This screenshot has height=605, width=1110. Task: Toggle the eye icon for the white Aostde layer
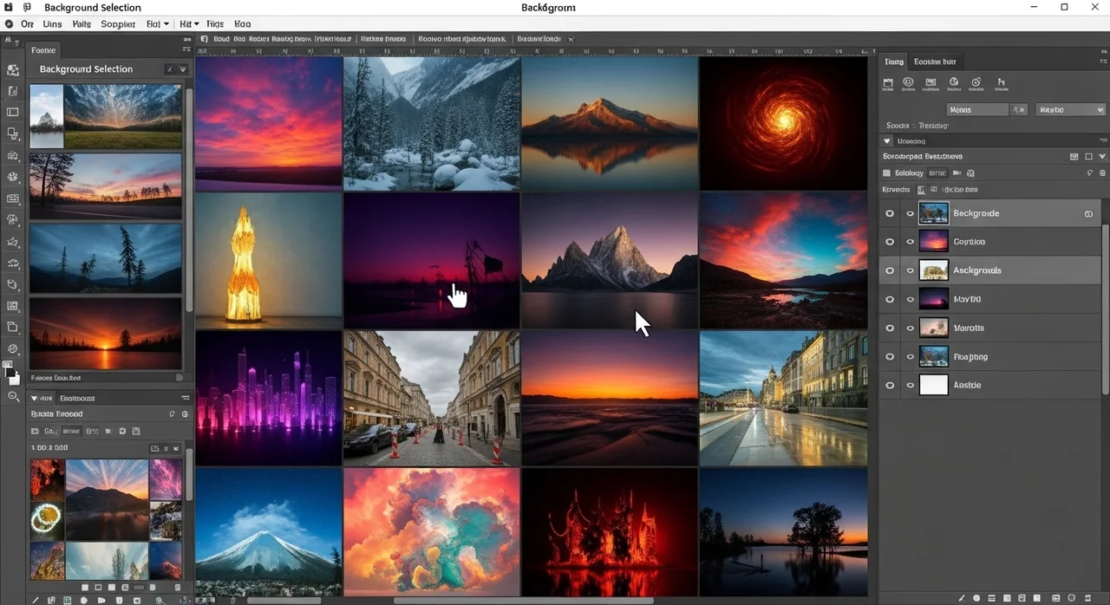pos(890,385)
